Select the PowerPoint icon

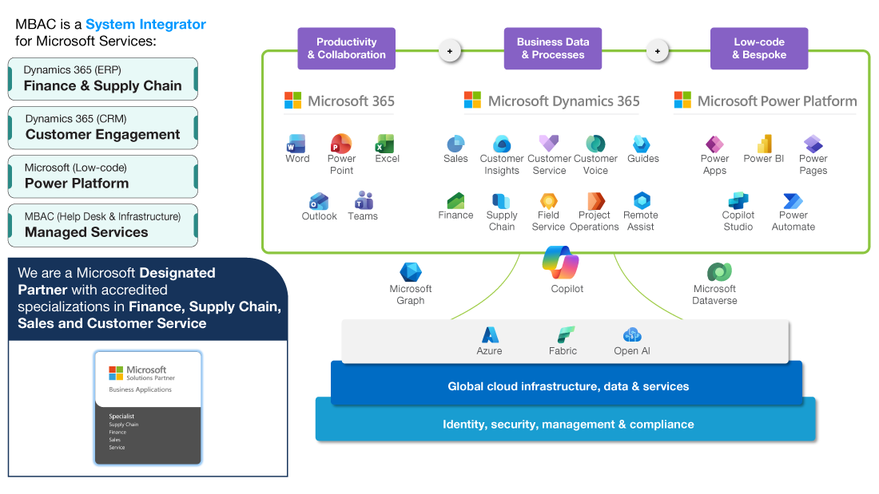pyautogui.click(x=341, y=144)
